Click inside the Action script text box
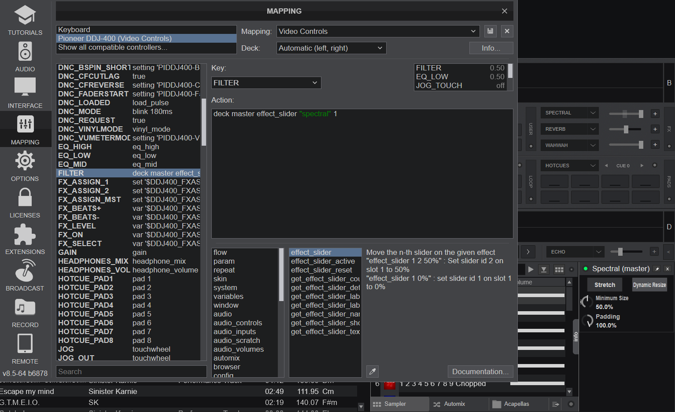 point(362,173)
